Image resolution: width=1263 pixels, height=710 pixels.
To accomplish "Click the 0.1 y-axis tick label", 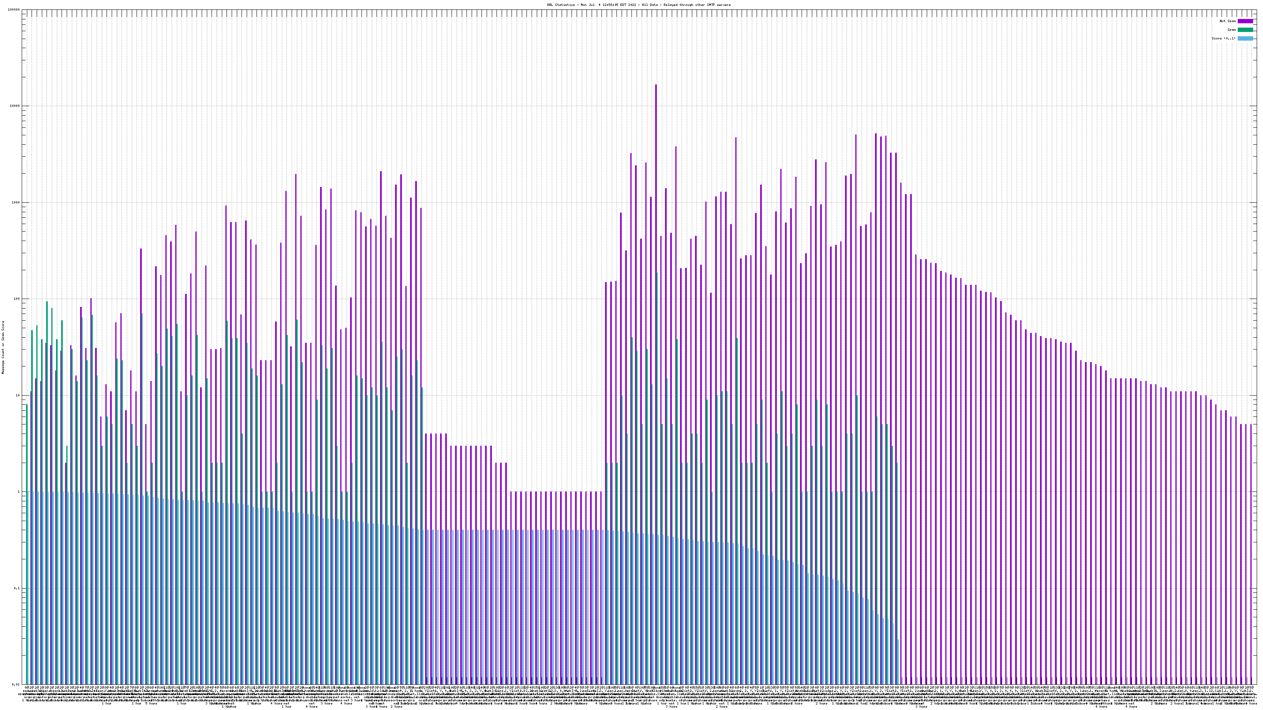I will (17, 589).
